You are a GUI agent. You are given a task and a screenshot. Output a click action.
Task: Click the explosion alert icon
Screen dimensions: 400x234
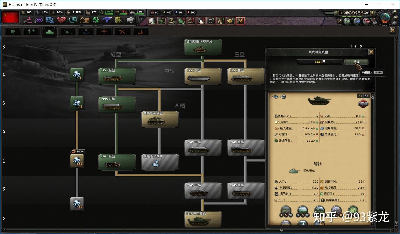coord(201,21)
